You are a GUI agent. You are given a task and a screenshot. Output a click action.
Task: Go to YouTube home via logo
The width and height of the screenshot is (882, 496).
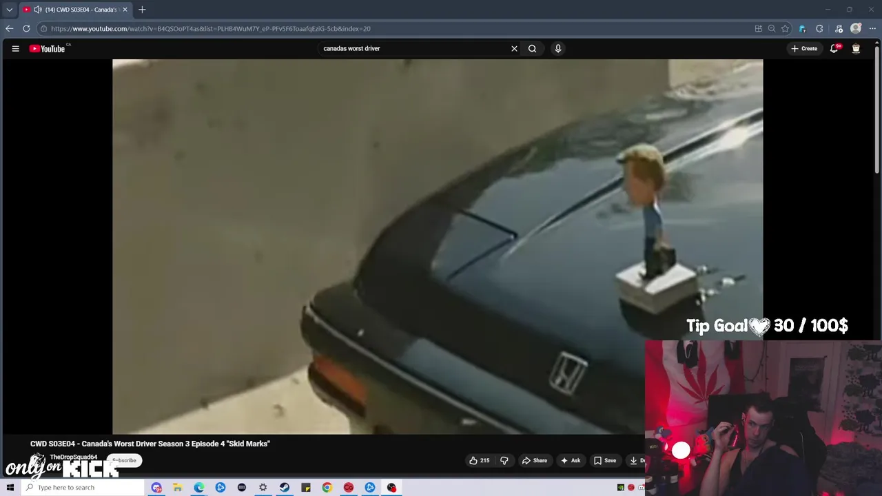click(x=47, y=48)
